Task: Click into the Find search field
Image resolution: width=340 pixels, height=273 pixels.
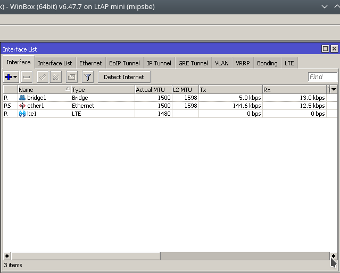Action: point(322,77)
